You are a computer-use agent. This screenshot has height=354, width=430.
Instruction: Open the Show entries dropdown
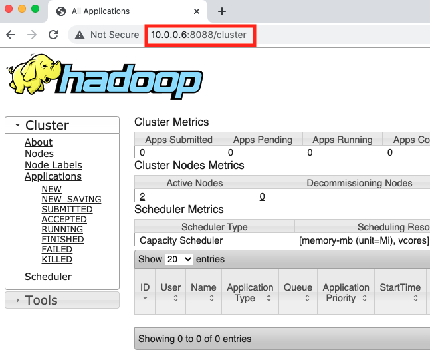(x=179, y=259)
